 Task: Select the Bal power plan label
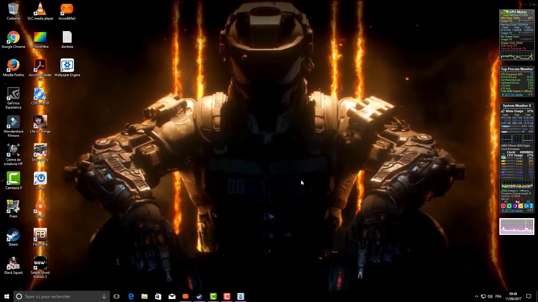pos(518,202)
